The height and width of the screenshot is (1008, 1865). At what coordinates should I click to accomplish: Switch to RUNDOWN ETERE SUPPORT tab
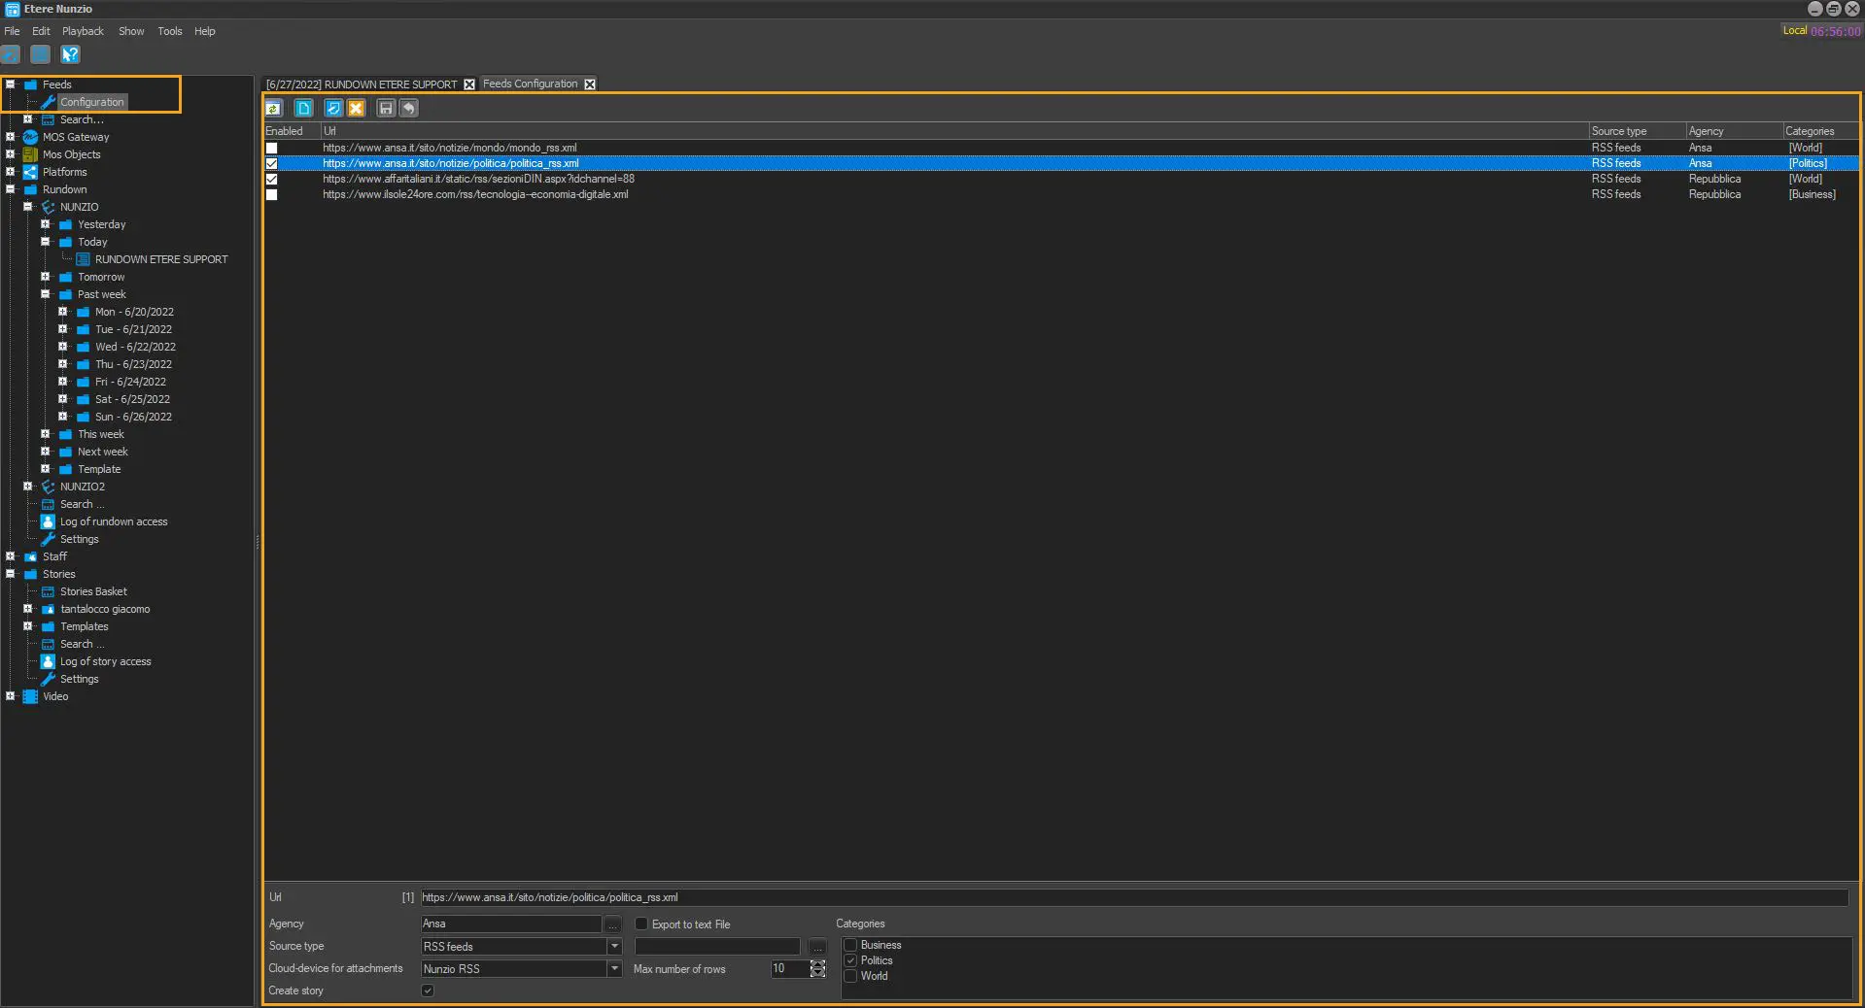(362, 84)
